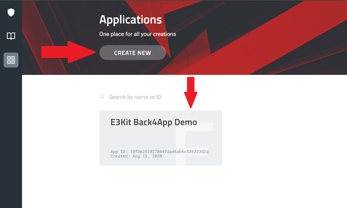Click the Applications page heading
347x208 pixels.
[x=131, y=20]
